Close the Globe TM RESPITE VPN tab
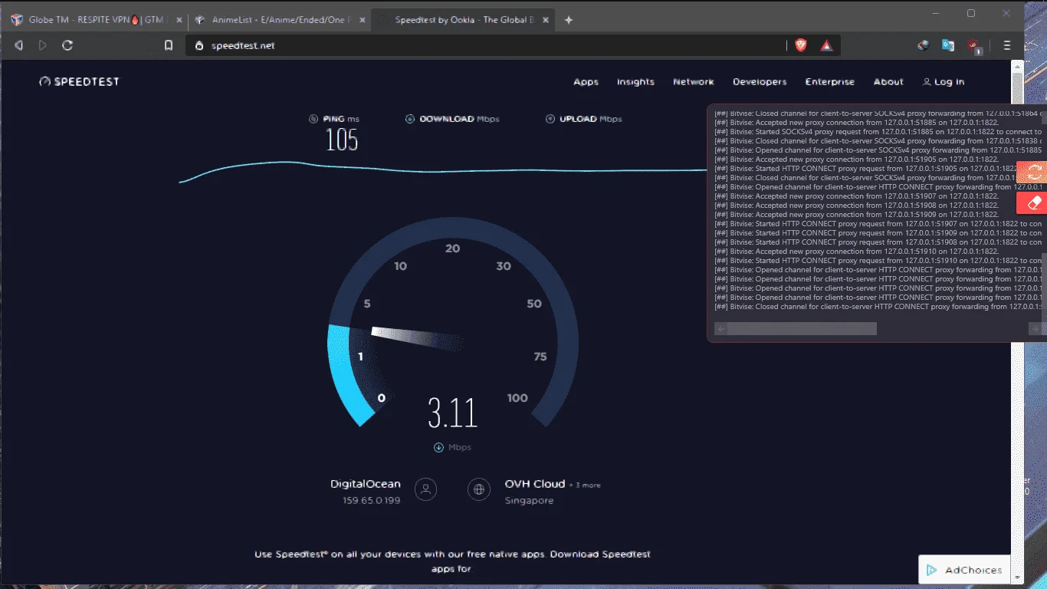Image resolution: width=1047 pixels, height=589 pixels. 179,20
